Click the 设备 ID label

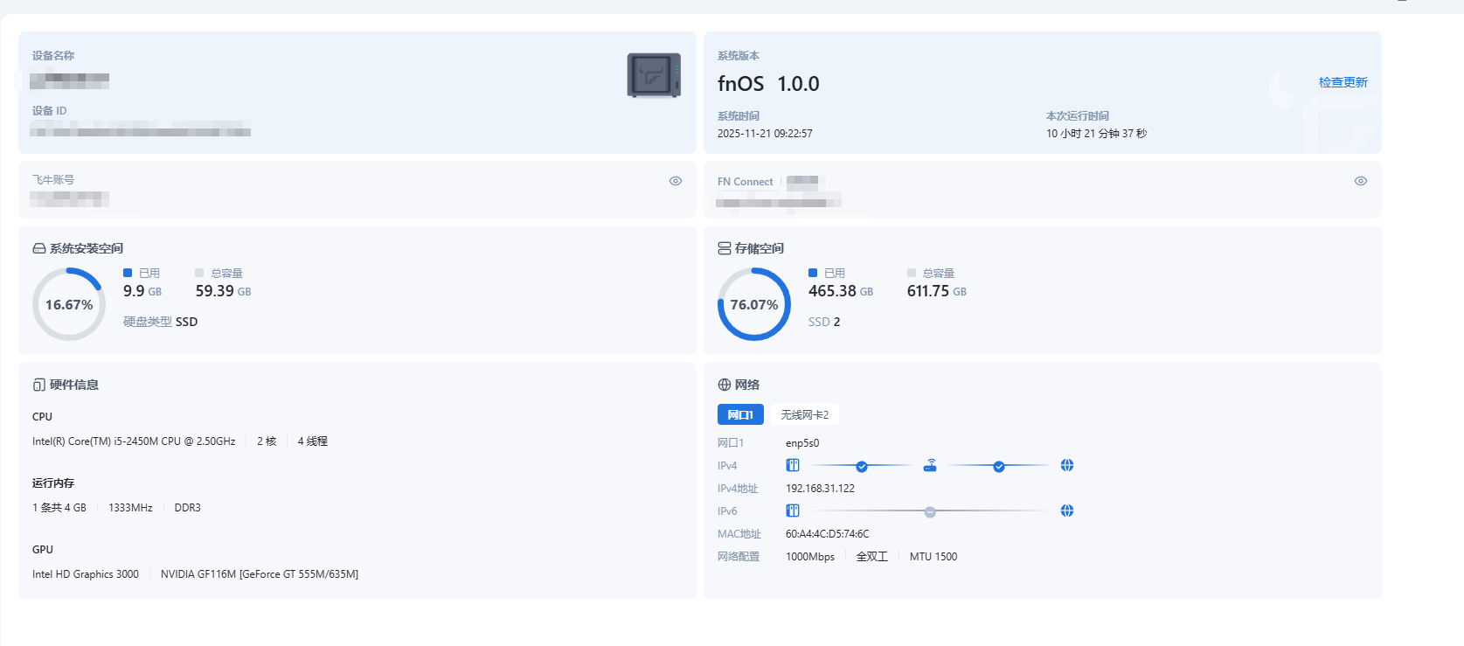pos(49,111)
